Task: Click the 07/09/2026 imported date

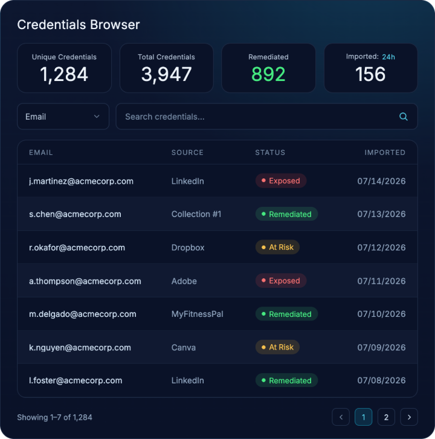Action: [x=381, y=348]
